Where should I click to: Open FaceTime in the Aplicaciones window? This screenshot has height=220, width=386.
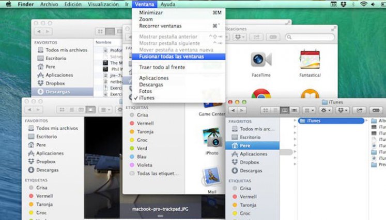[x=261, y=59]
